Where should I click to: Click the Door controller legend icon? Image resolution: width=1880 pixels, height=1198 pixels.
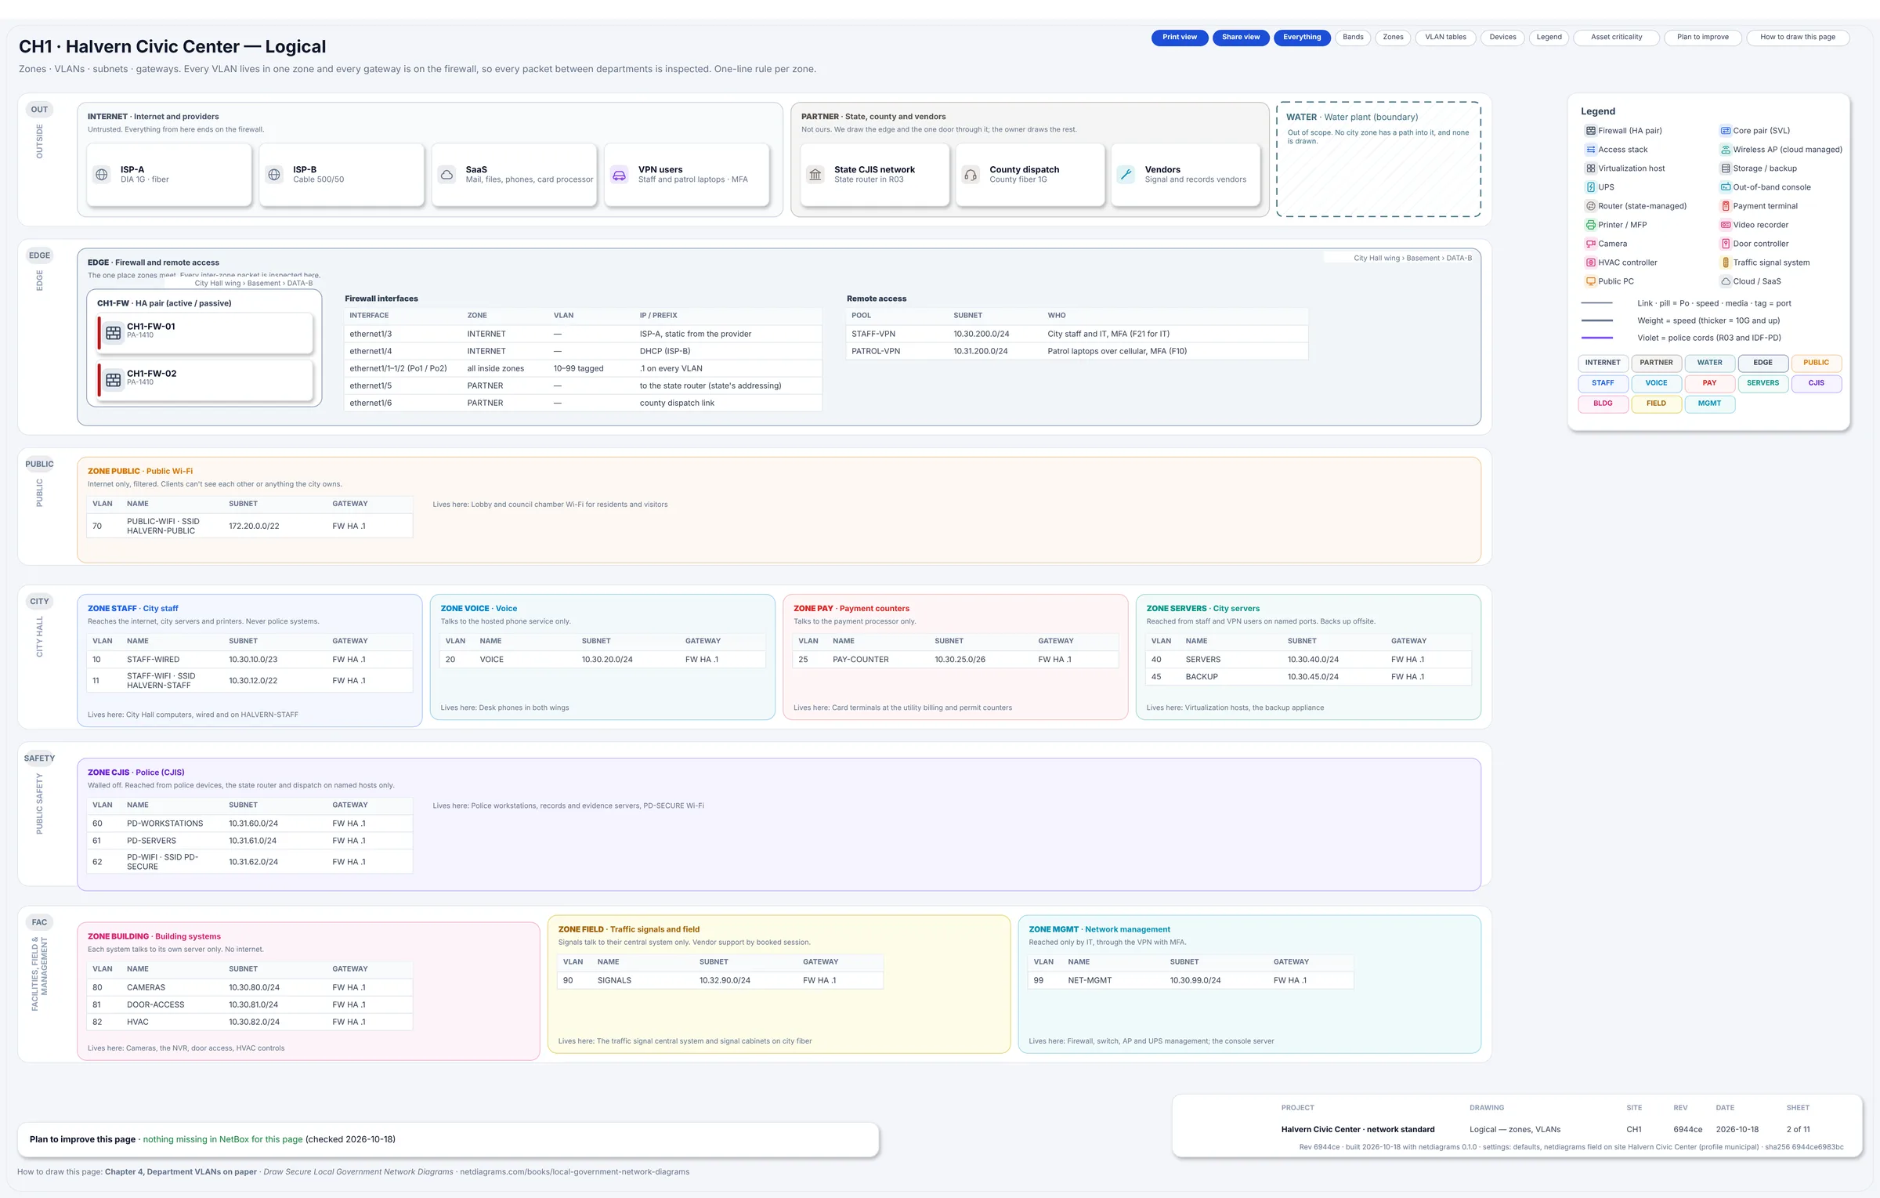[1726, 244]
